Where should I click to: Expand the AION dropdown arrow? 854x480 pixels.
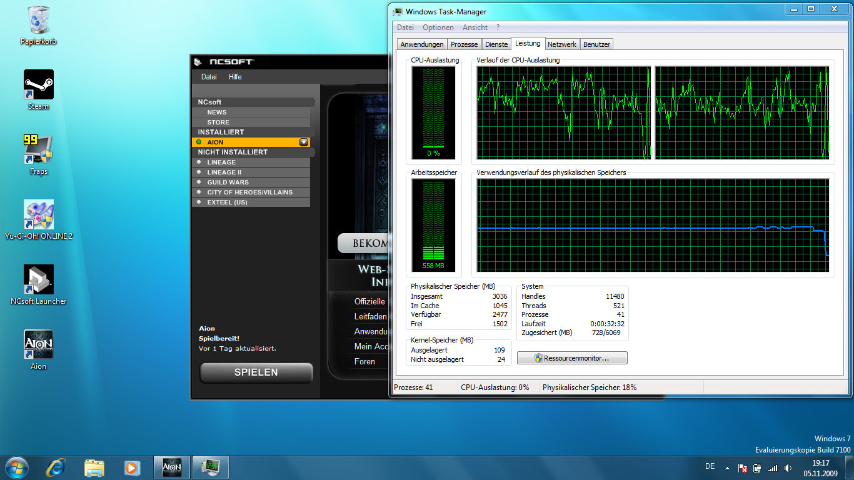point(304,142)
